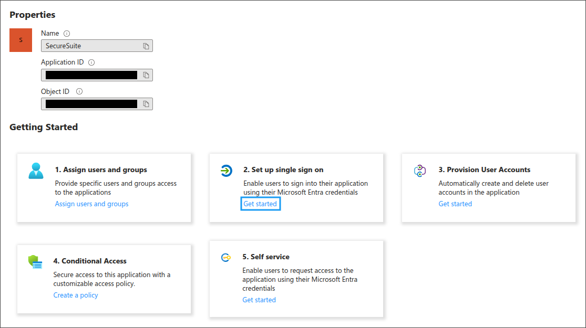Click the Assign users and groups person icon
586x328 pixels.
[x=36, y=171]
